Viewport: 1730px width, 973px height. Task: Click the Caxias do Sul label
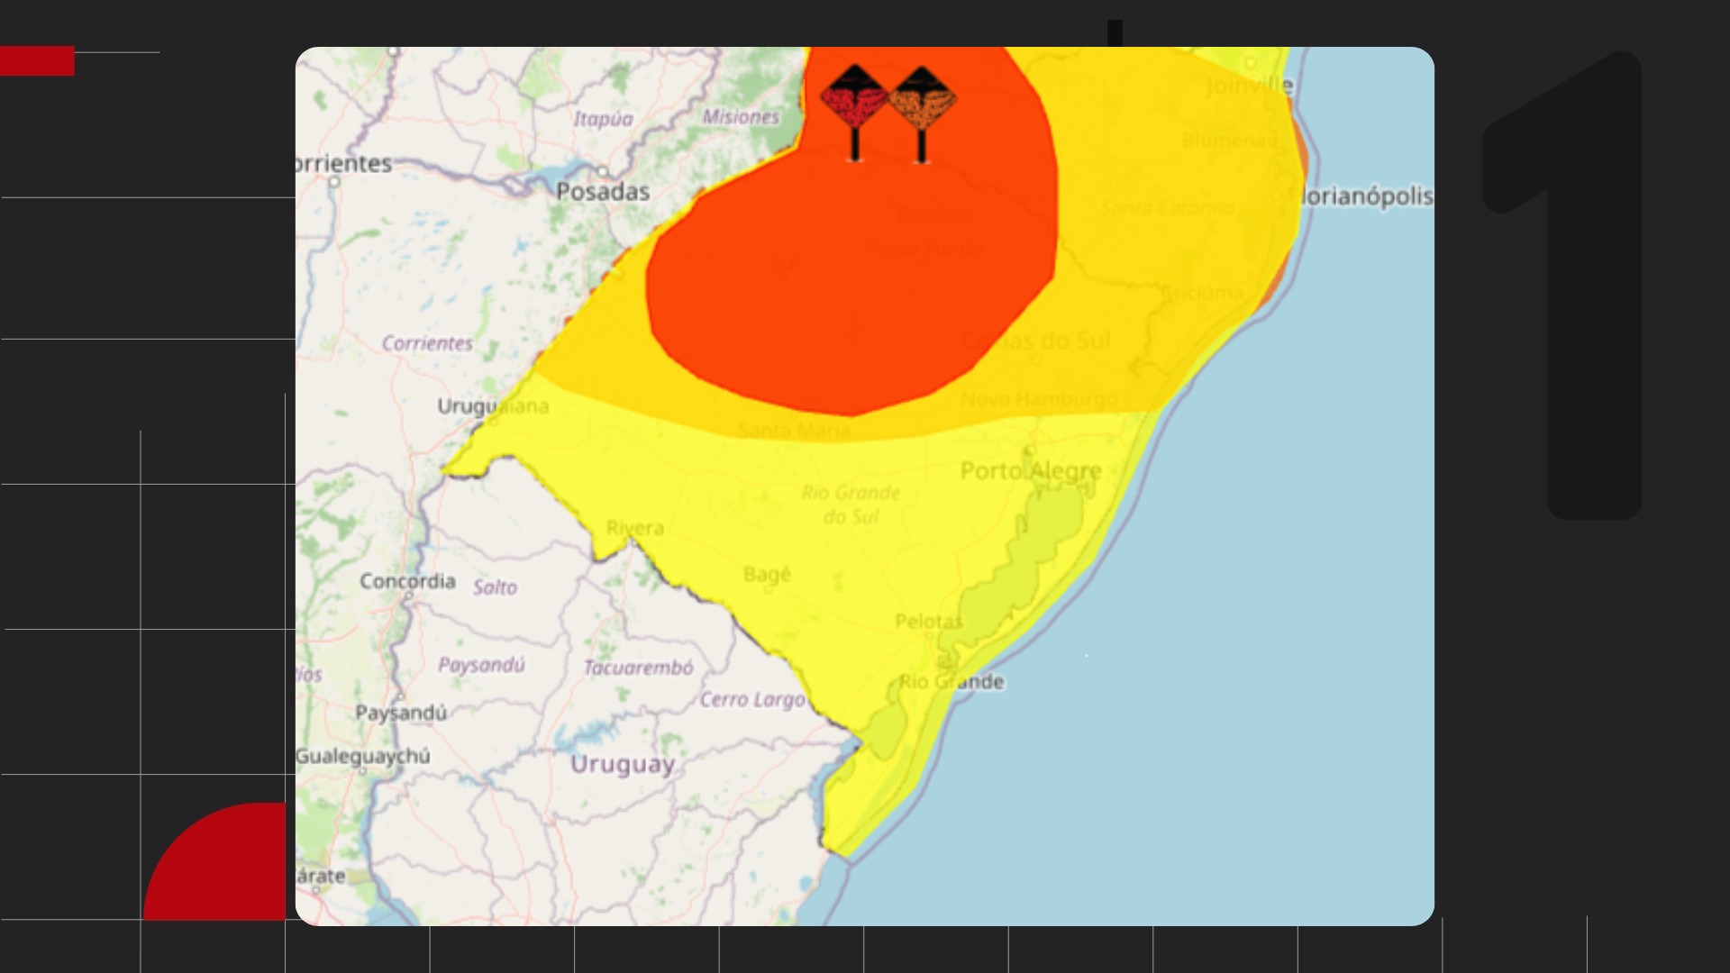pos(1036,341)
